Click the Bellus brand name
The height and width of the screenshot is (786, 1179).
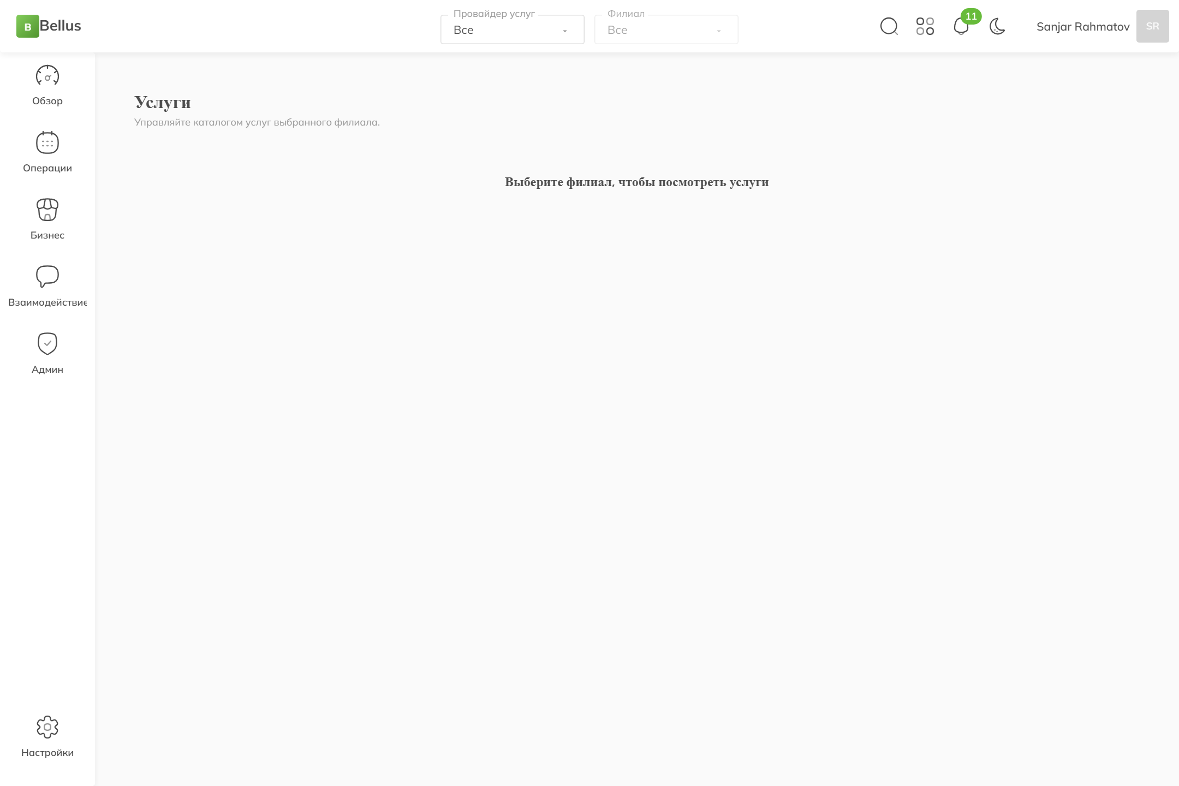click(x=61, y=26)
